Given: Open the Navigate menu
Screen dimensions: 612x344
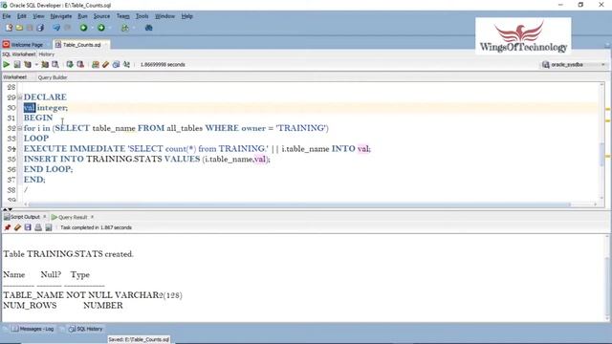Looking at the screenshot, I should pos(61,16).
